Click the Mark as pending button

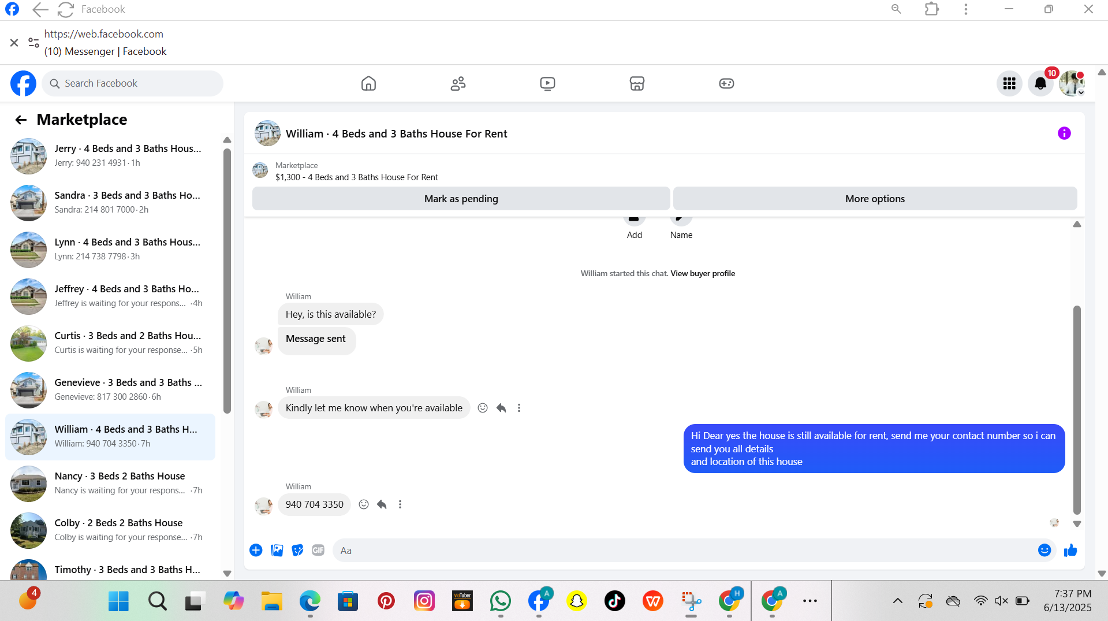coord(461,199)
